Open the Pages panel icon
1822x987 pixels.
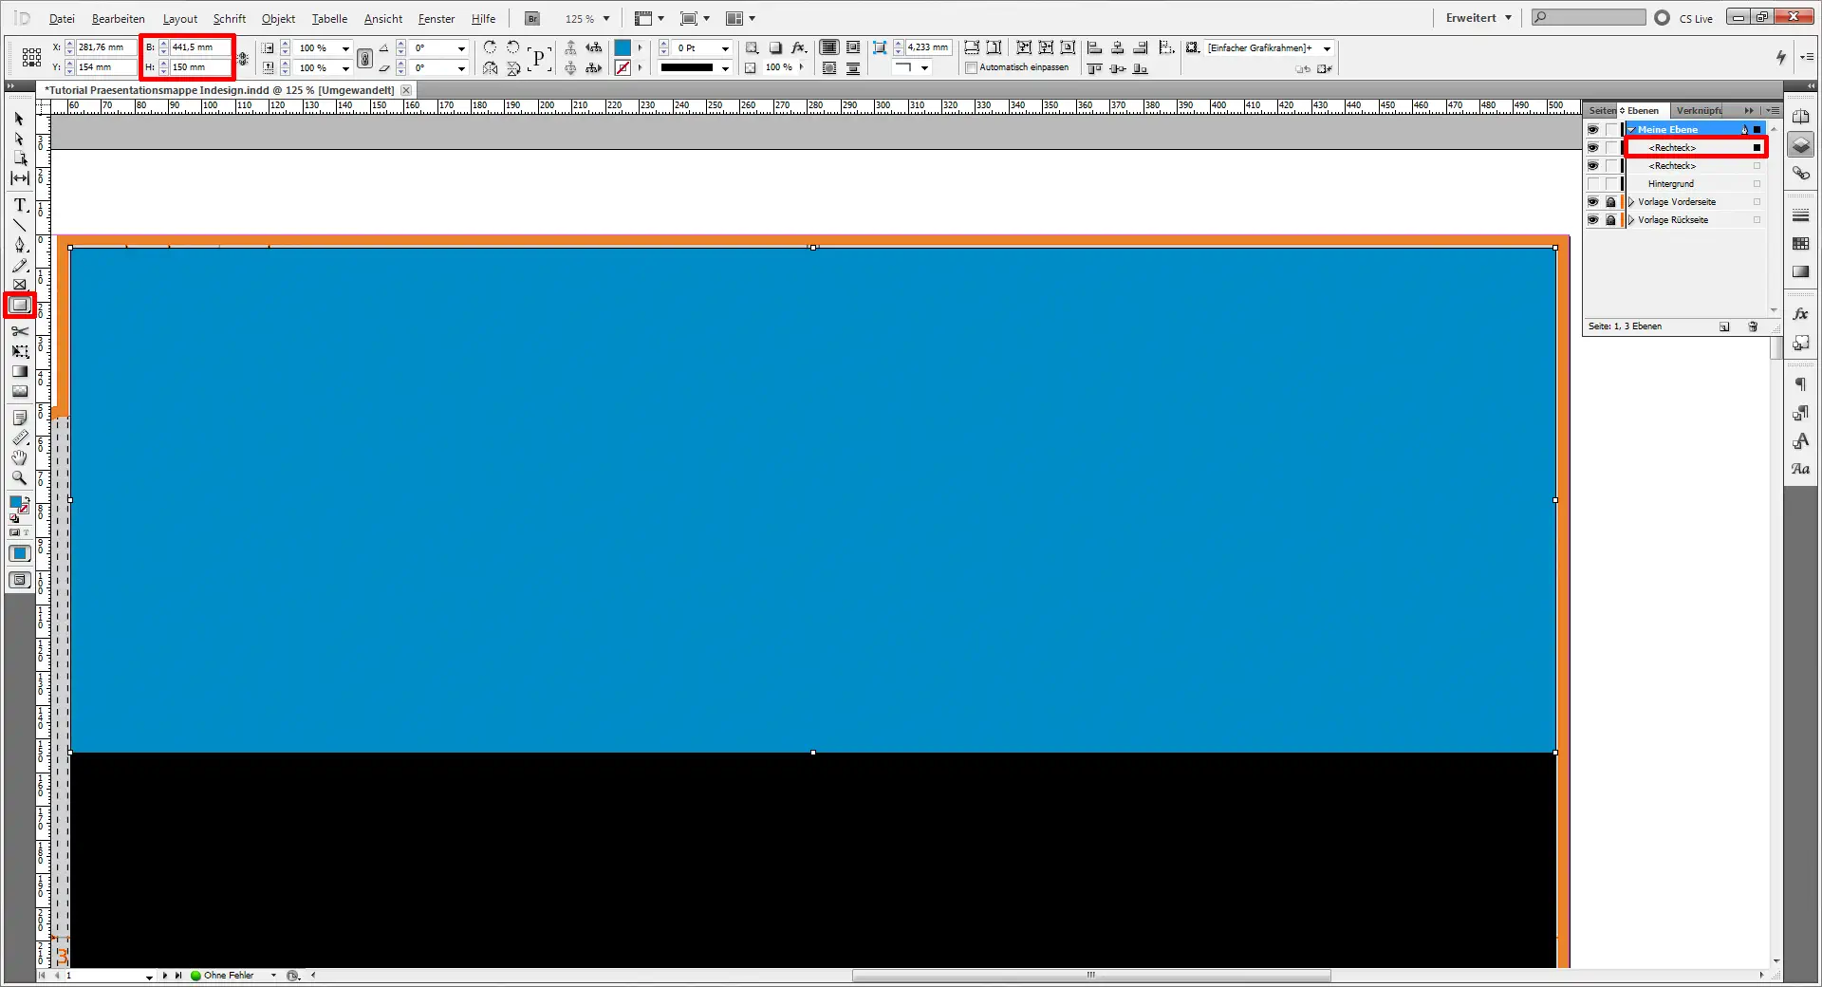(x=1802, y=114)
